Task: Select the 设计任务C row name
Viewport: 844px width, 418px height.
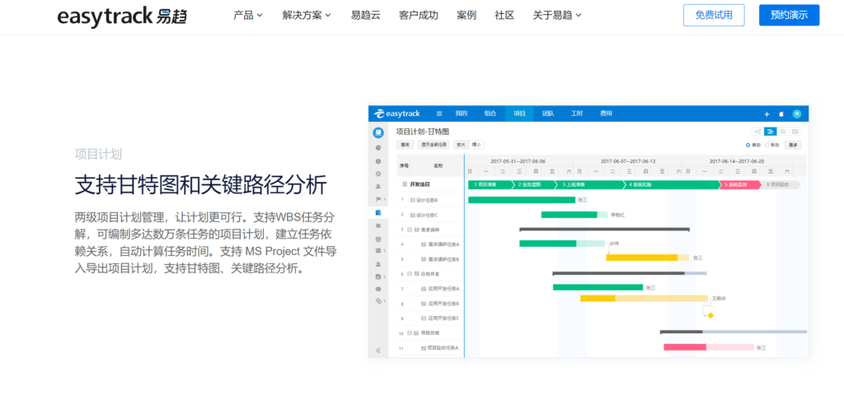Action: [x=427, y=215]
